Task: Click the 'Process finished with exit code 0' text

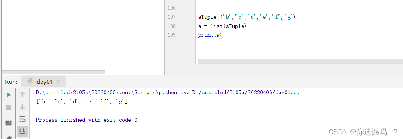Action: click(x=87, y=120)
